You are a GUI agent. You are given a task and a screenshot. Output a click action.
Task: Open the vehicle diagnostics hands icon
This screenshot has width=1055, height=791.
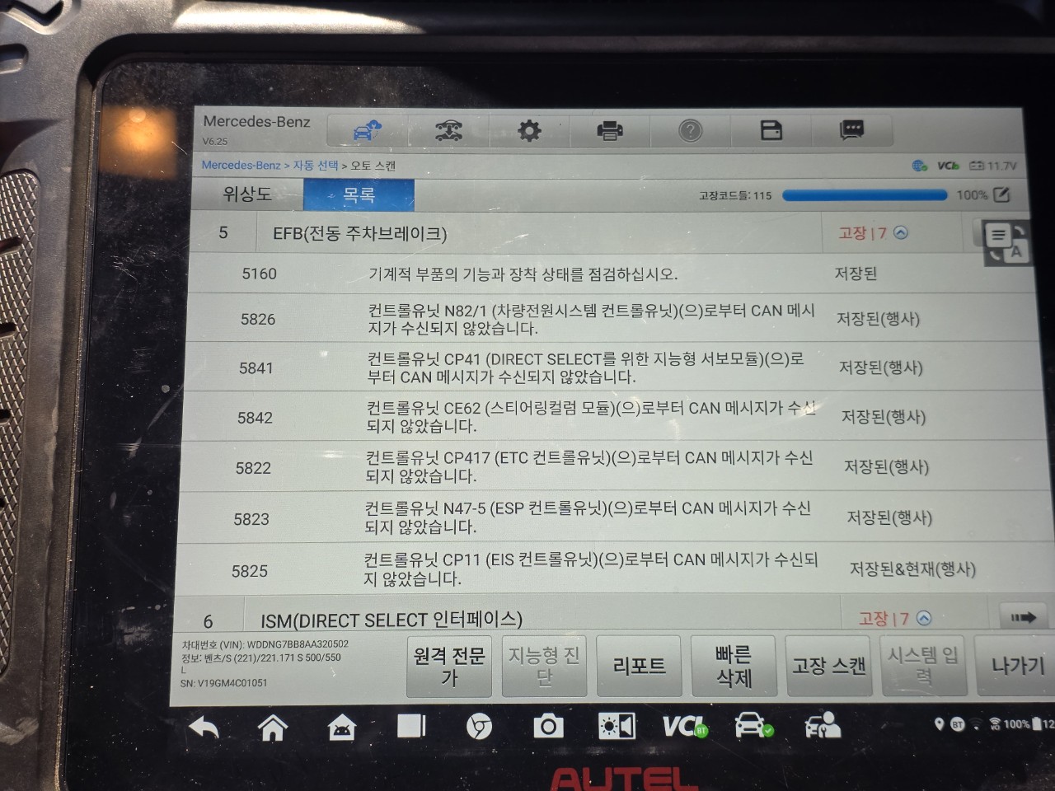click(x=448, y=130)
